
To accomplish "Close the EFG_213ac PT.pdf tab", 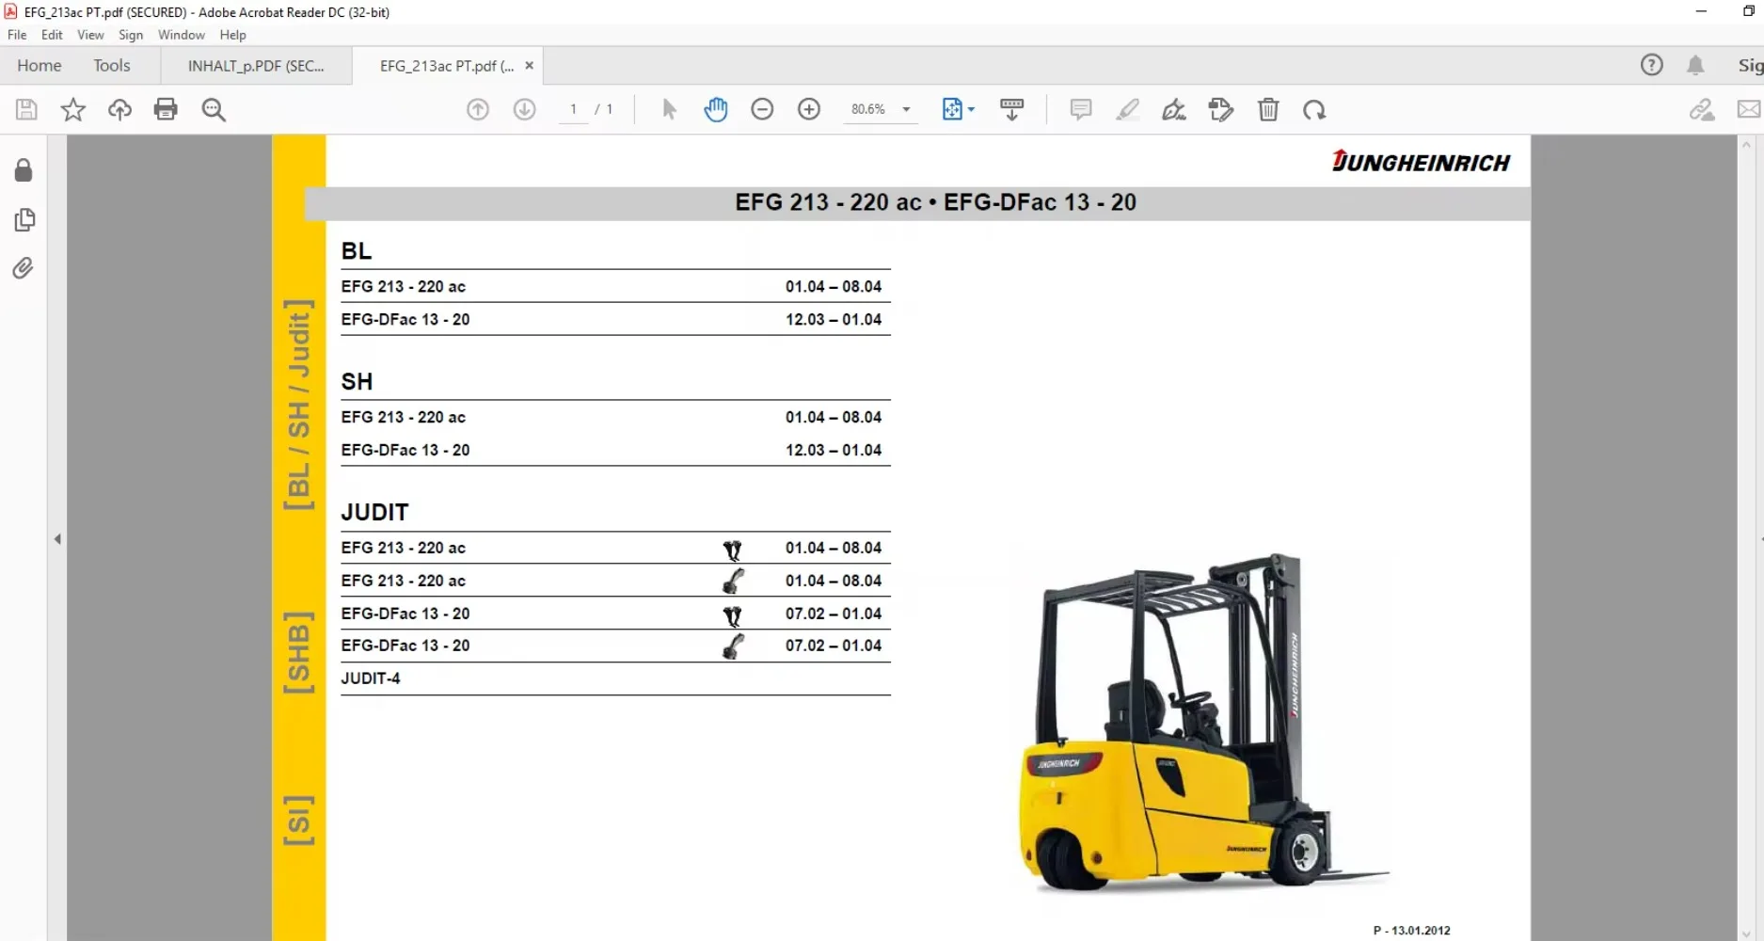I will coord(529,66).
